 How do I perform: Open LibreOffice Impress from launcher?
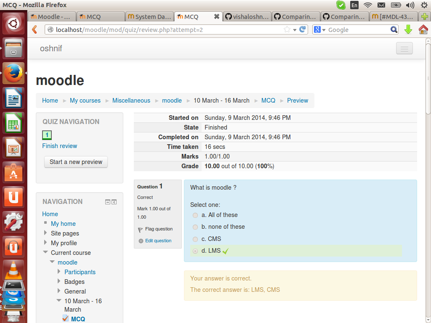point(13,148)
